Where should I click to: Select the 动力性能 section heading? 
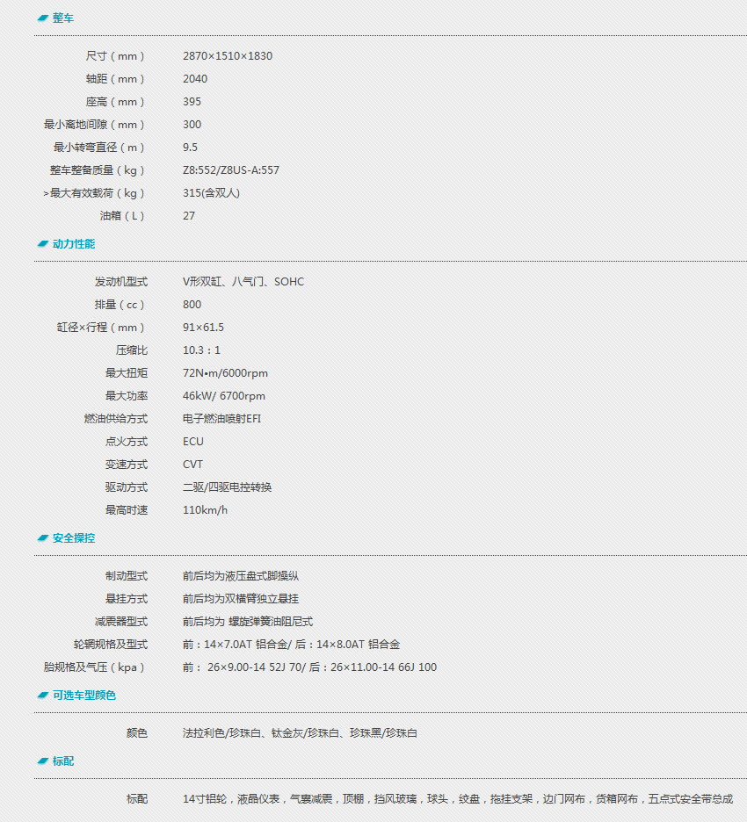74,244
